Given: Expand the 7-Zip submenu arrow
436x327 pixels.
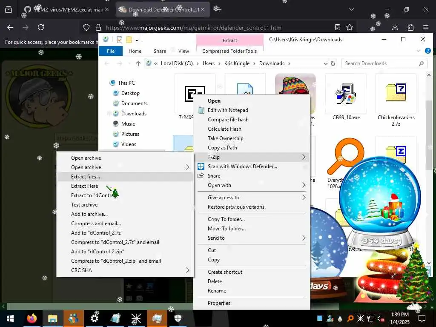Looking at the screenshot, I should (x=304, y=157).
